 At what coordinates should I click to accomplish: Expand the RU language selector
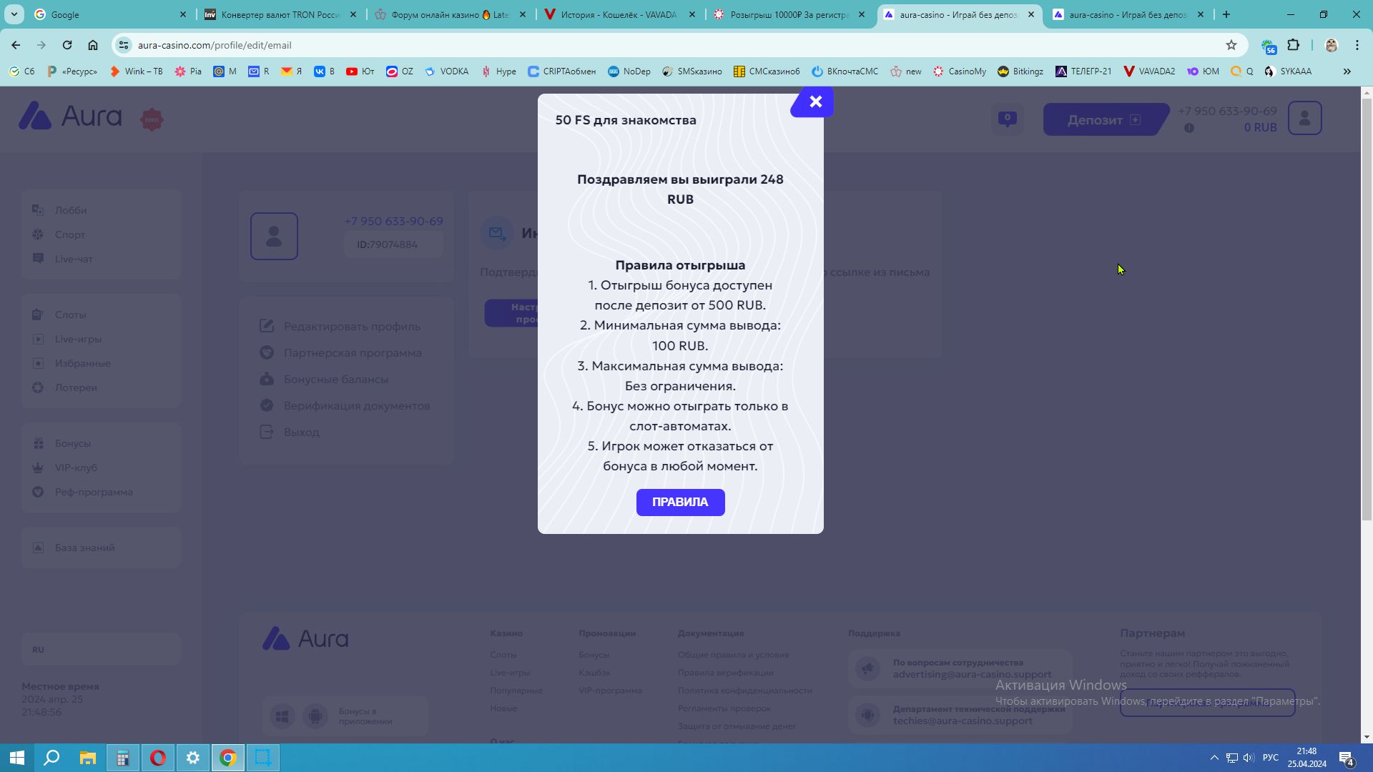point(100,650)
